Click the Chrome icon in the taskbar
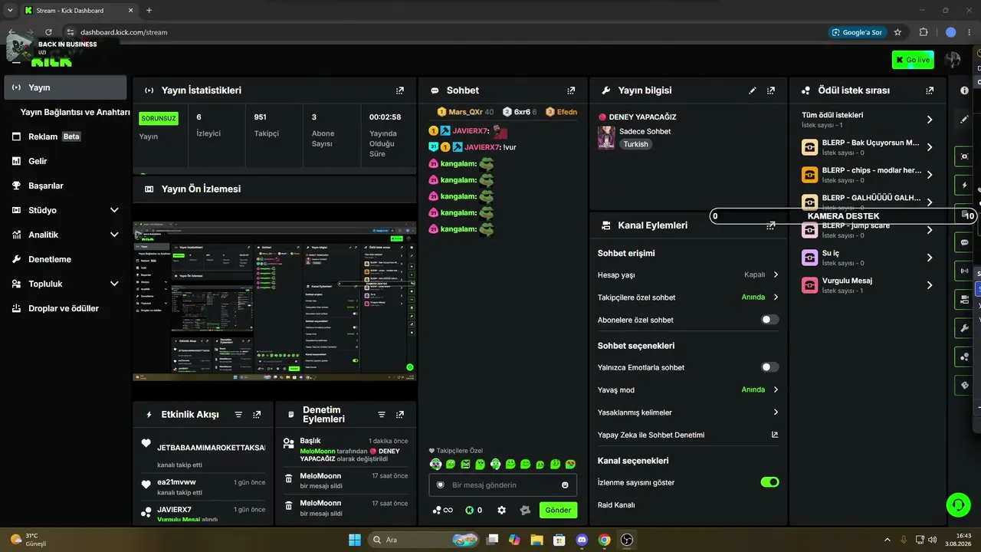This screenshot has height=552, width=981. pyautogui.click(x=604, y=540)
